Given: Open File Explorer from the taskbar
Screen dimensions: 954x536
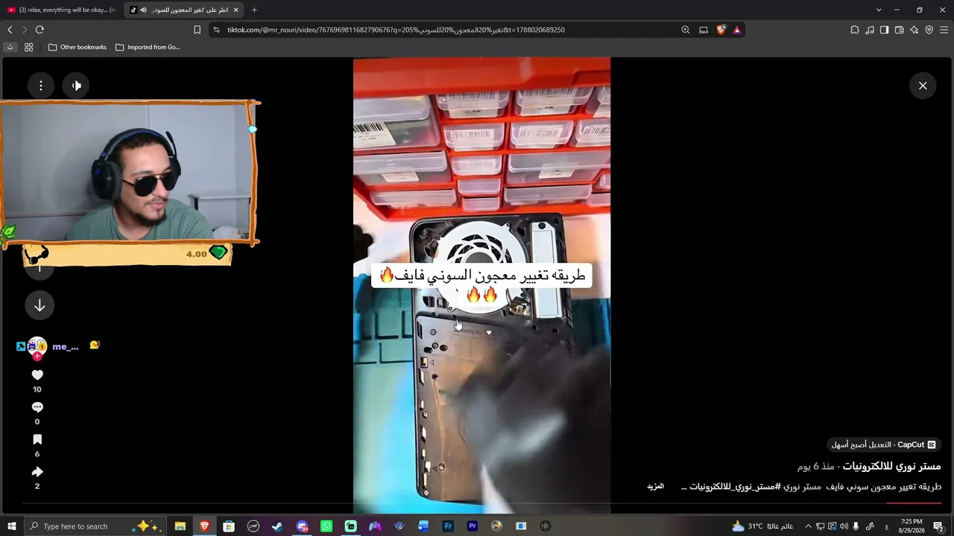Looking at the screenshot, I should (x=180, y=526).
